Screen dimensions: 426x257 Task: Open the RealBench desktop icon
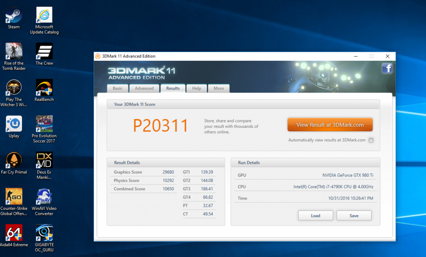click(44, 91)
